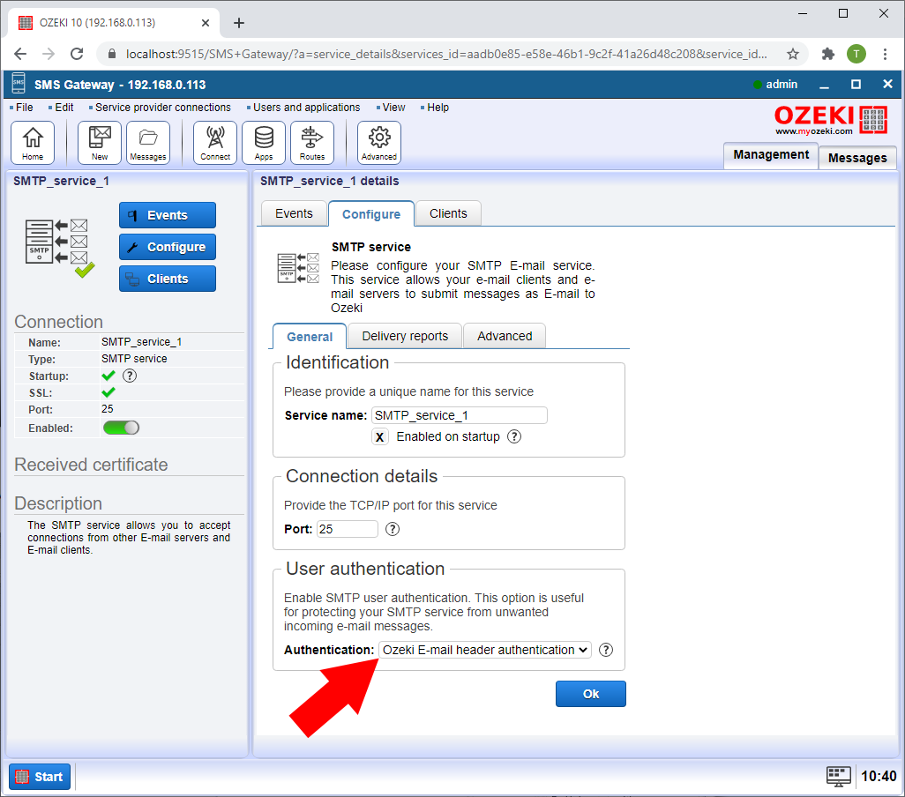Open the Apps database icon
This screenshot has width=905, height=797.
tap(264, 143)
